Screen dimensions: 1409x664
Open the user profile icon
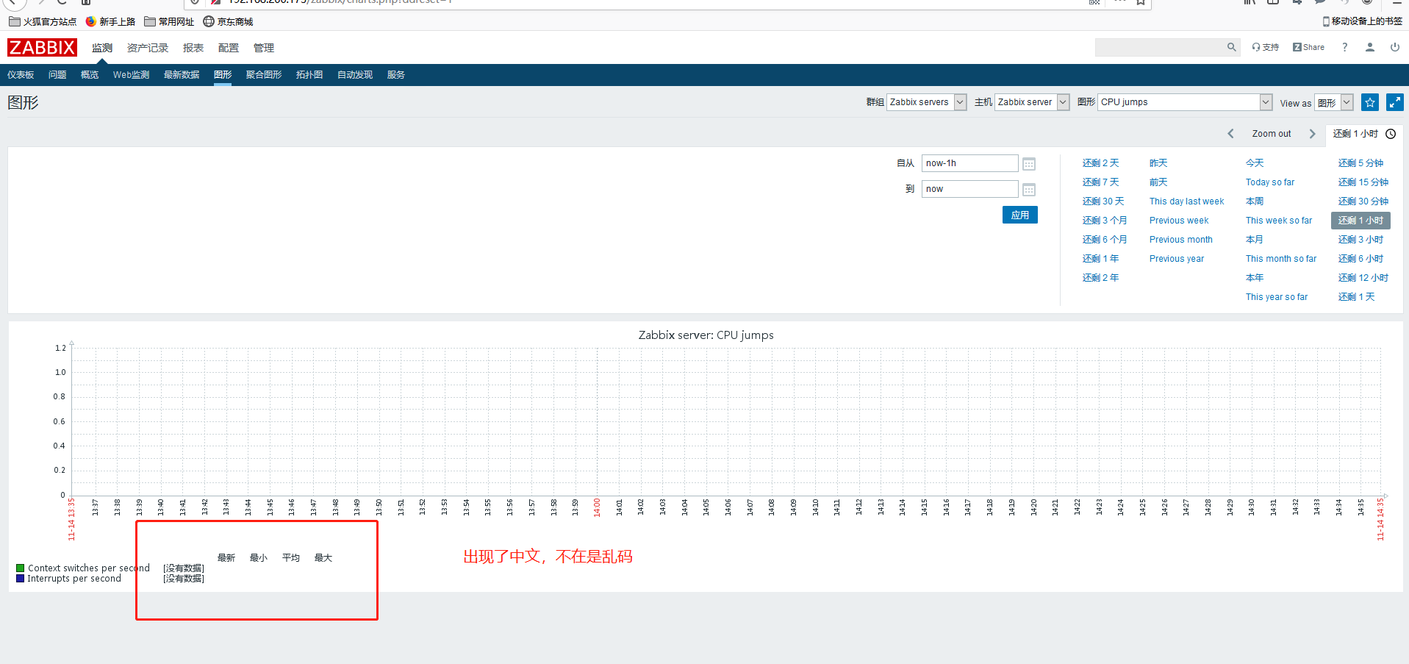click(x=1369, y=47)
